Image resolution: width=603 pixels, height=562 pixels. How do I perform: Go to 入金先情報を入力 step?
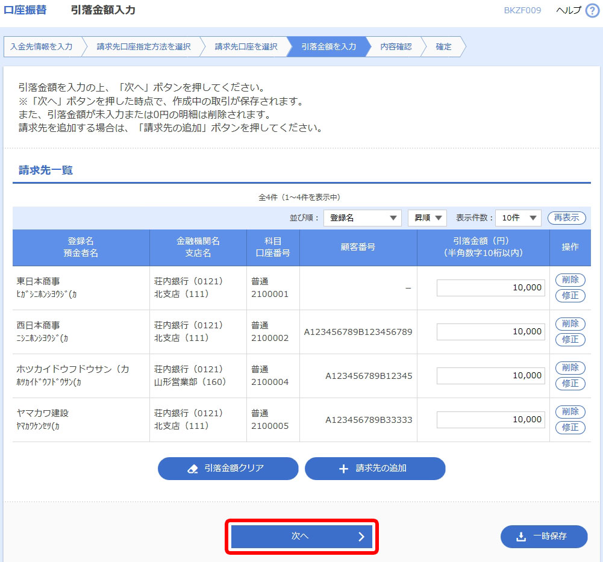42,46
